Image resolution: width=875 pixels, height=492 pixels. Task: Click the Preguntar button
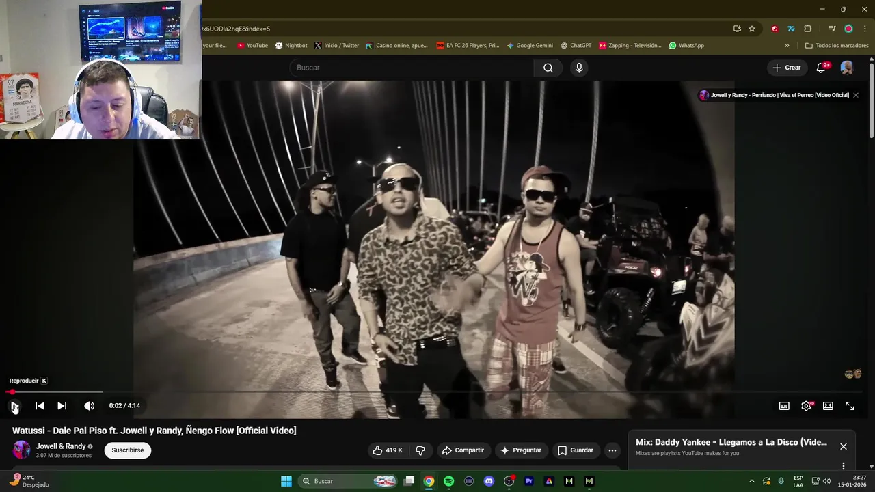[521, 450]
